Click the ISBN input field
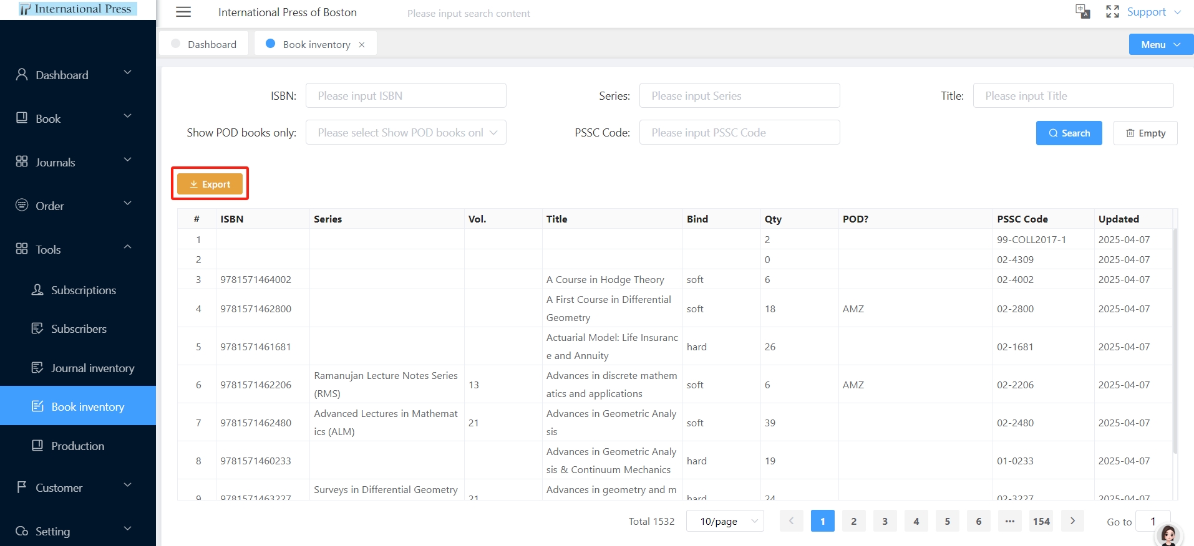The width and height of the screenshot is (1194, 546). pyautogui.click(x=406, y=95)
